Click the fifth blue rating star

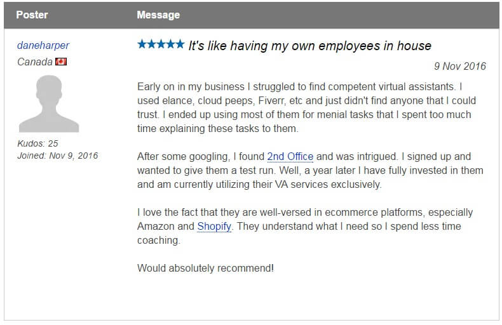tap(180, 44)
